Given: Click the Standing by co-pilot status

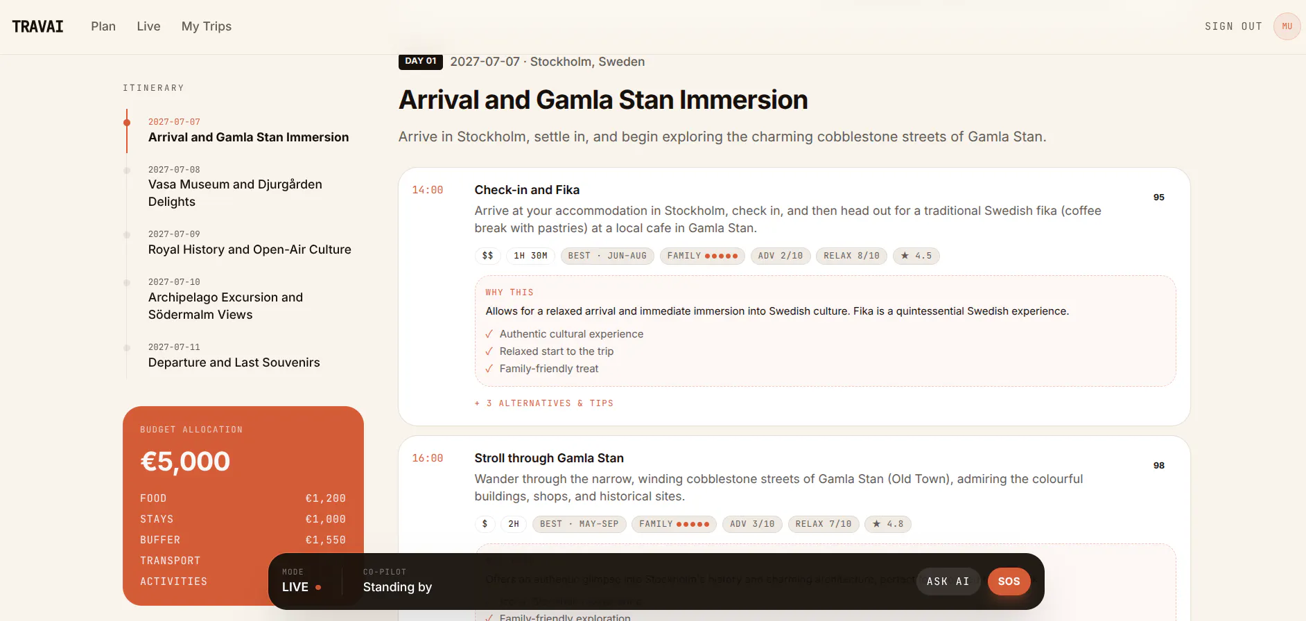Looking at the screenshot, I should coord(397,587).
